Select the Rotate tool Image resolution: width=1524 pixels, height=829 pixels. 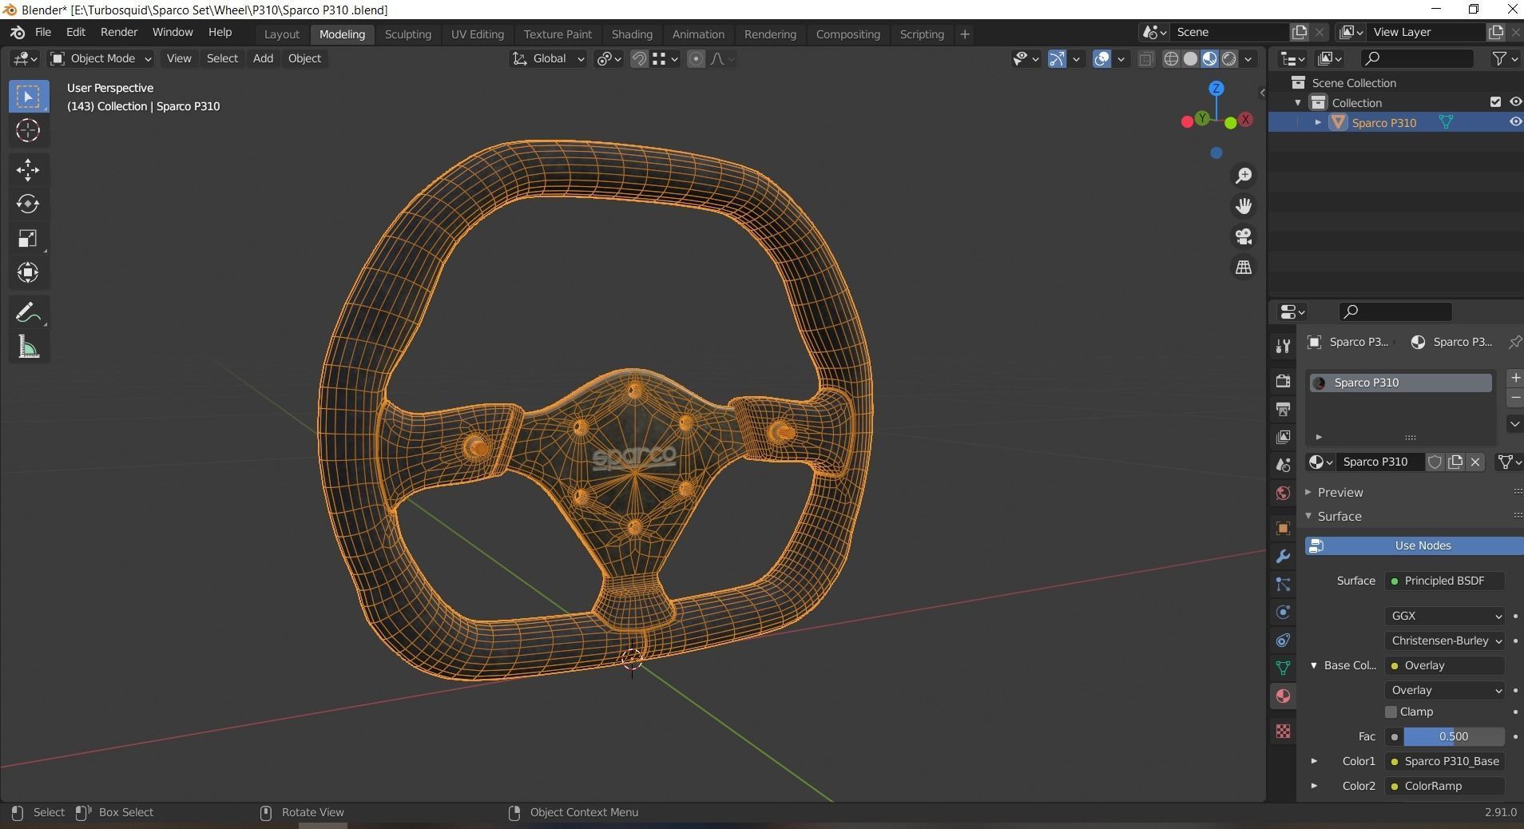pos(28,204)
